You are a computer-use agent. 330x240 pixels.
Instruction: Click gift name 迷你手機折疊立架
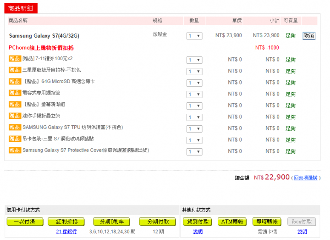pyautogui.click(x=41, y=116)
